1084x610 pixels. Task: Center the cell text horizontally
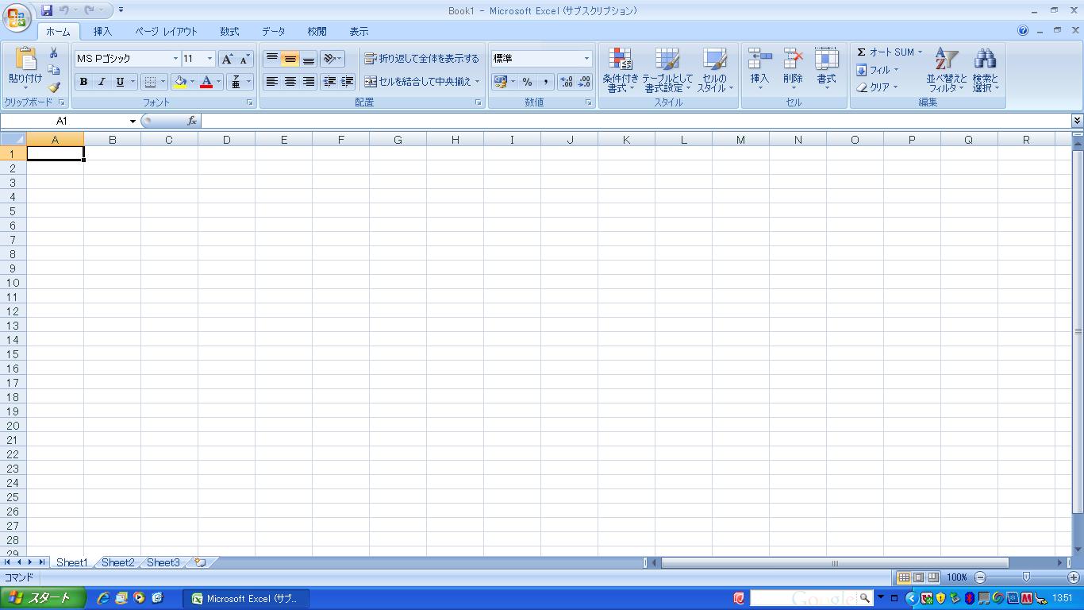pyautogui.click(x=290, y=82)
